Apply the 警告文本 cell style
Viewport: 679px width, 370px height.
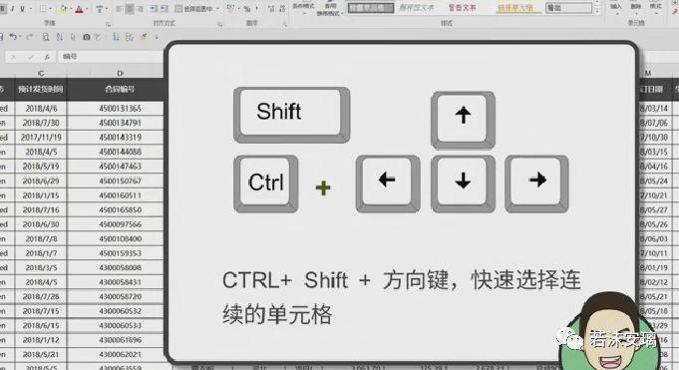click(462, 8)
